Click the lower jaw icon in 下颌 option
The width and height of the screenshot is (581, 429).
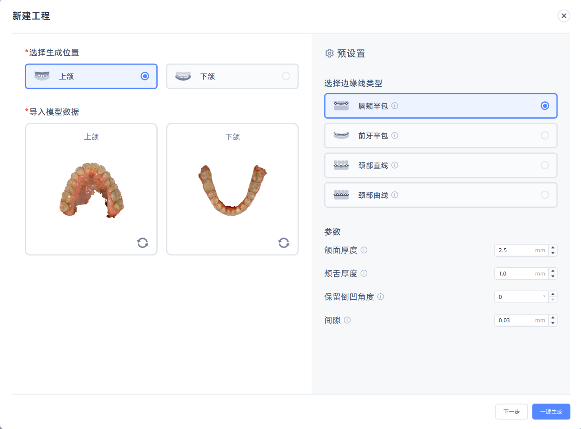tap(183, 76)
